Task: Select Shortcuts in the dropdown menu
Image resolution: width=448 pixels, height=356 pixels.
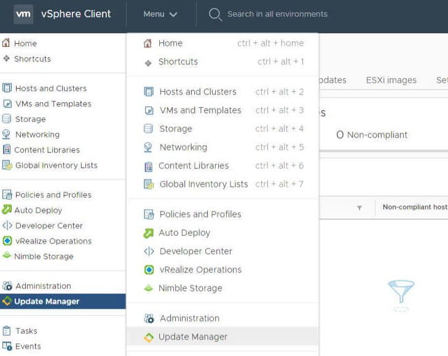Action: pos(222,61)
